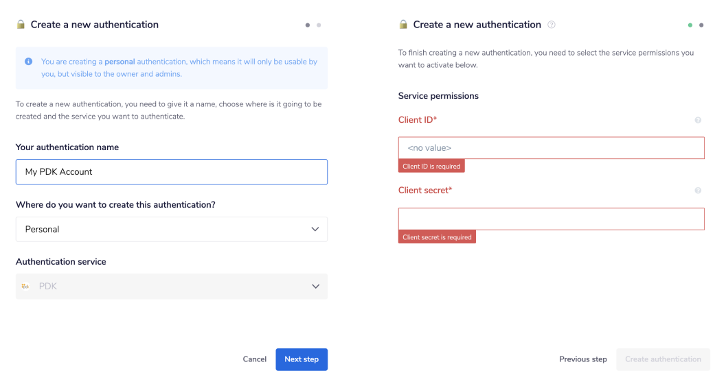The width and height of the screenshot is (726, 386).
Task: Click the first step dot in the left dialog
Action: (x=308, y=25)
